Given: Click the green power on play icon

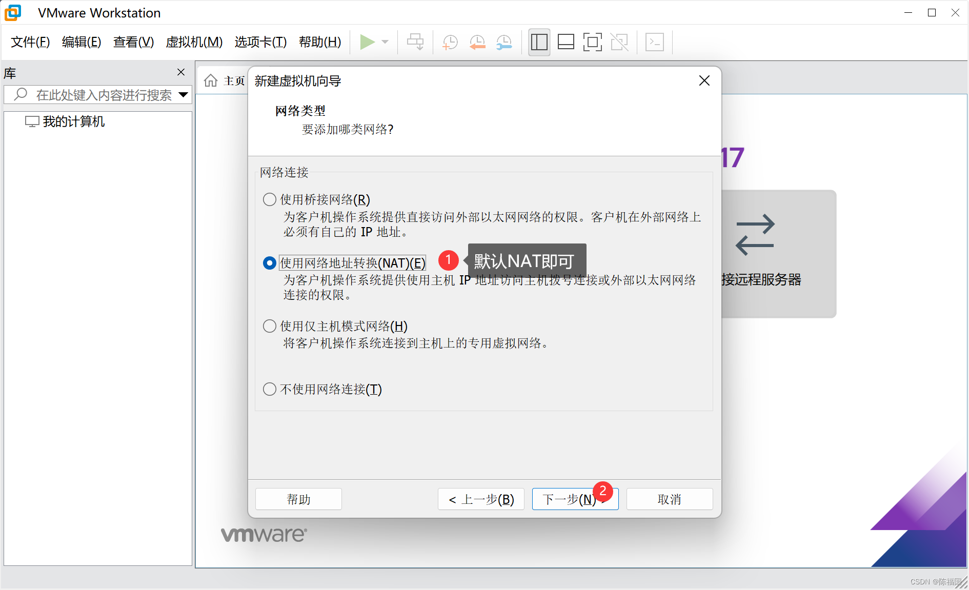Looking at the screenshot, I should coord(367,42).
